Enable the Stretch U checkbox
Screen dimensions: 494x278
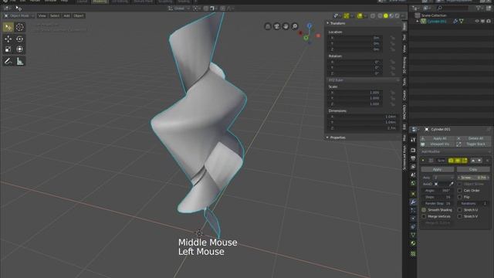click(460, 210)
